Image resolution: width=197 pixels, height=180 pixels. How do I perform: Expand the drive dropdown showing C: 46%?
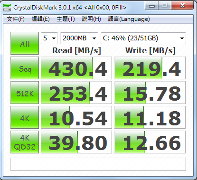[x=143, y=38]
